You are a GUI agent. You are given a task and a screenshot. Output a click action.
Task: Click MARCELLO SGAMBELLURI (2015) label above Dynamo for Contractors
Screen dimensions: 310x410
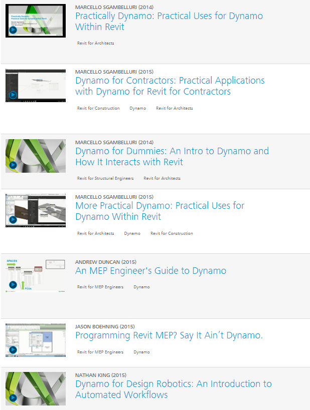pyautogui.click(x=114, y=72)
